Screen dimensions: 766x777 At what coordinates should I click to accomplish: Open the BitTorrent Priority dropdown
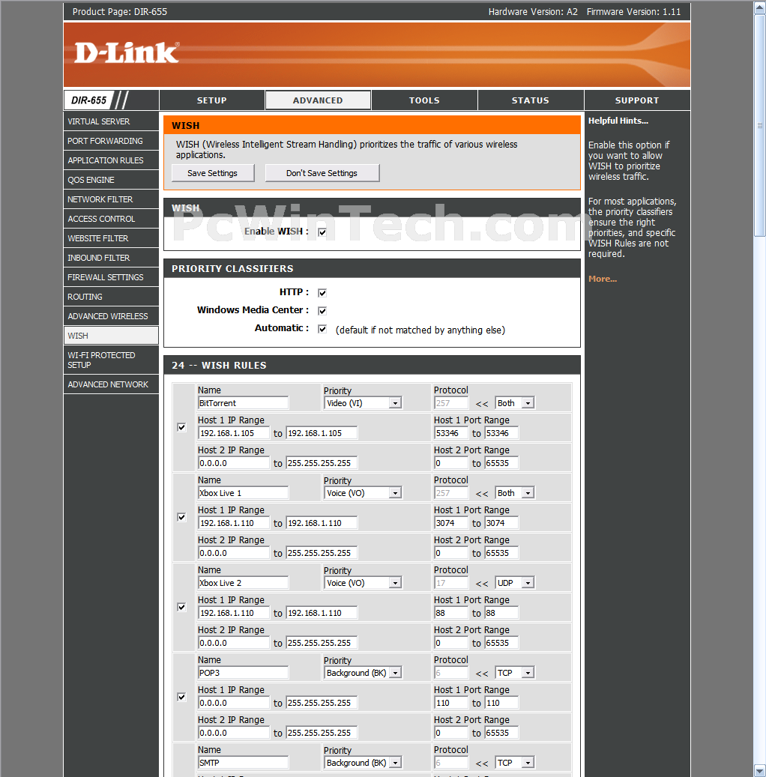pyautogui.click(x=363, y=403)
